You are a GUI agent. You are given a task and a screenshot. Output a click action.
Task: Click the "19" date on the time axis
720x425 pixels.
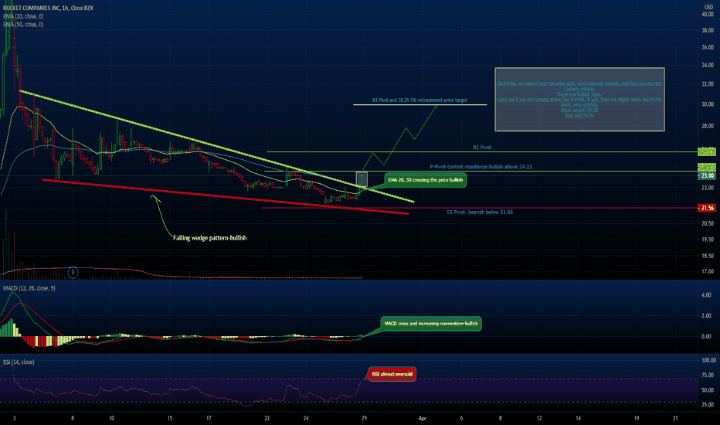point(637,418)
